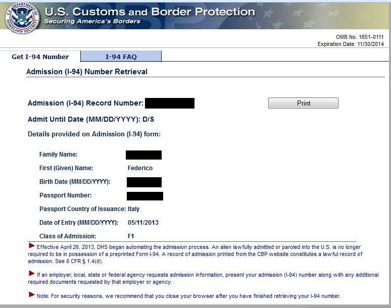
Task: Click the Italy country of issuance value
Action: coord(134,209)
